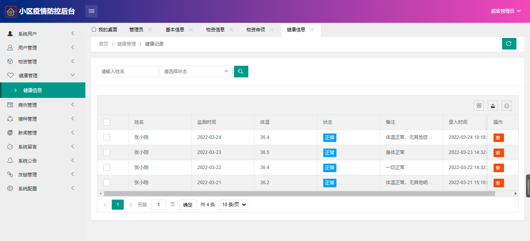Check the row dated 2022-03-21
The width and height of the screenshot is (530, 241).
(x=107, y=183)
